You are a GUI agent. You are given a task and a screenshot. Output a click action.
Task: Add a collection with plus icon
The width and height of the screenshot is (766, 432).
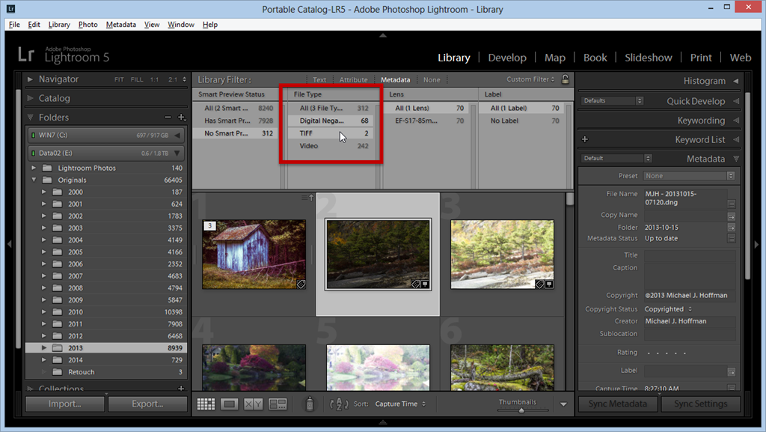click(181, 389)
